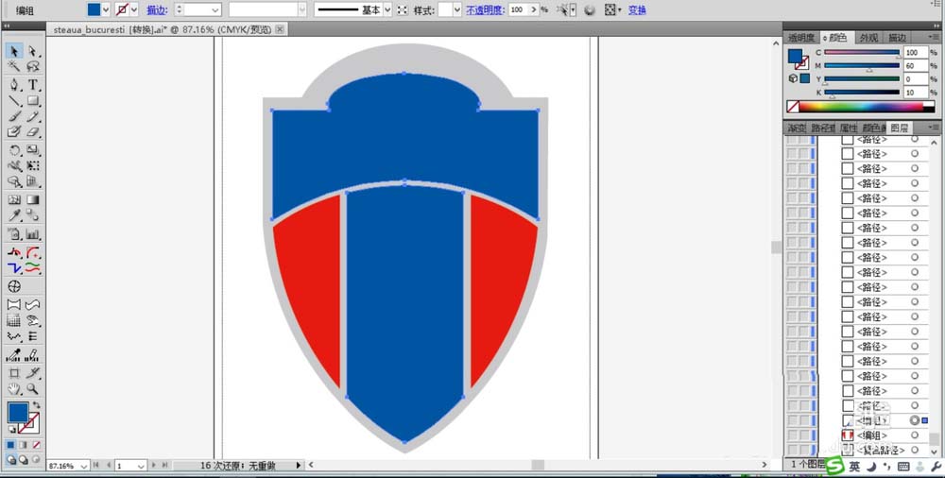Screen dimensions: 945x478
Task: Toggle target circle of selected 编组 row with blue square
Action: (915, 420)
